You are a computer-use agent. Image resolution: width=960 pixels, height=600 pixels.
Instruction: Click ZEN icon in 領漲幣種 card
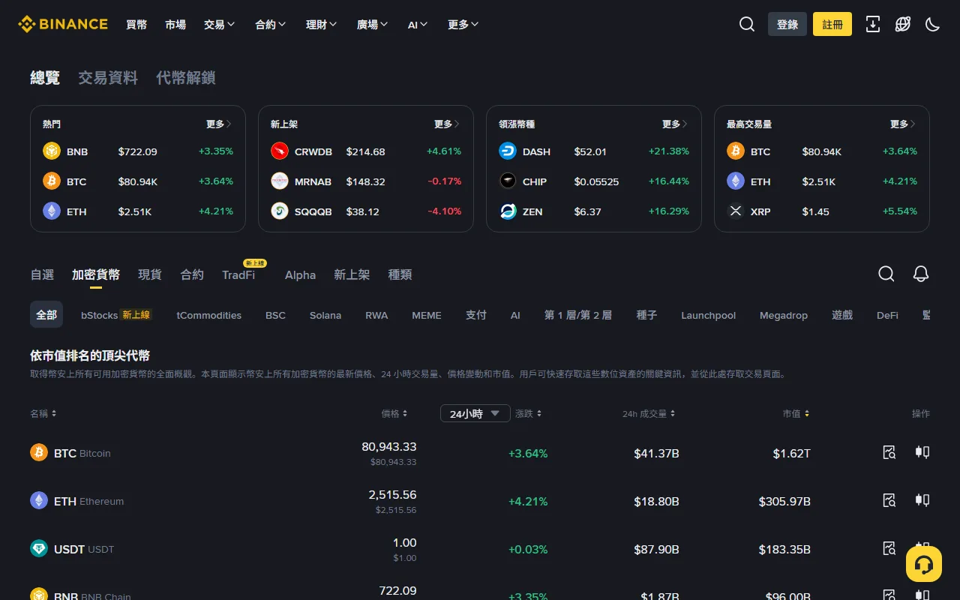[x=508, y=211]
